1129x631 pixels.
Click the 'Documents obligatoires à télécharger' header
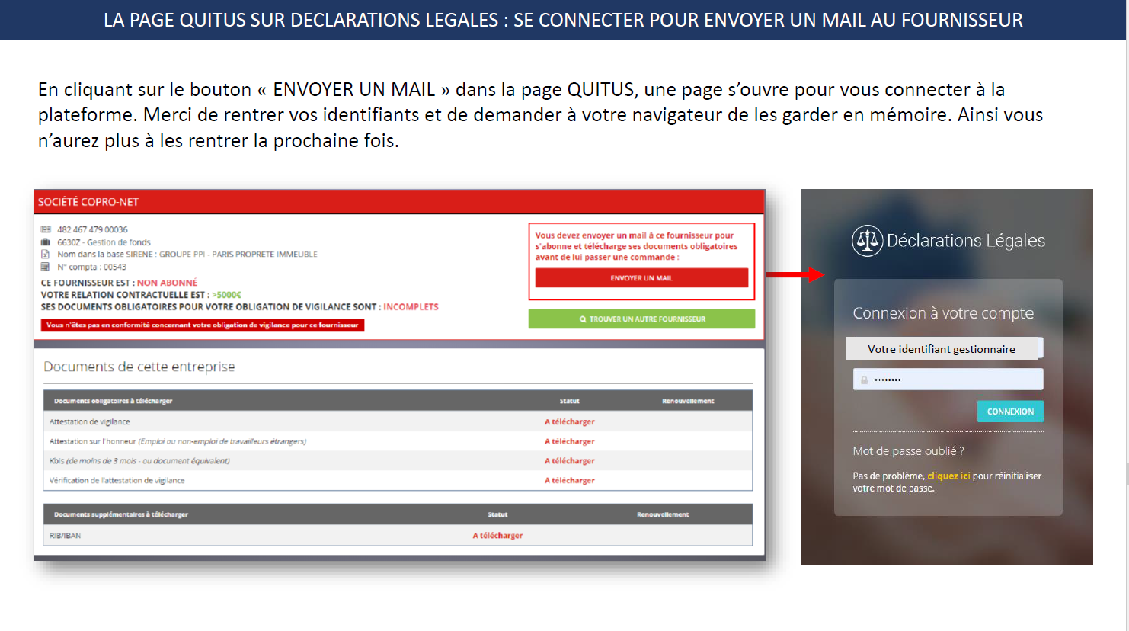114,401
